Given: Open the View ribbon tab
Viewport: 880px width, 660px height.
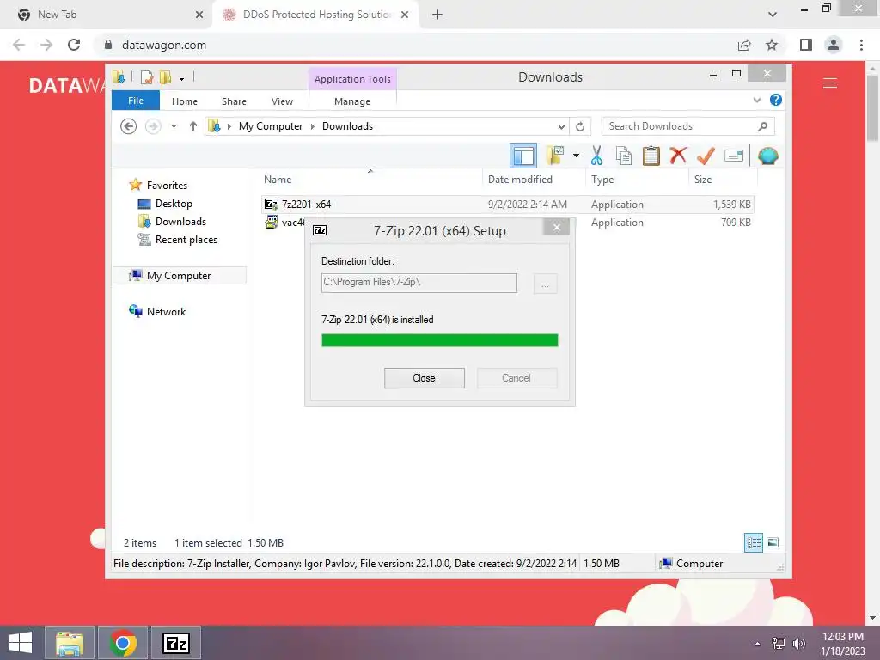Looking at the screenshot, I should click(282, 101).
